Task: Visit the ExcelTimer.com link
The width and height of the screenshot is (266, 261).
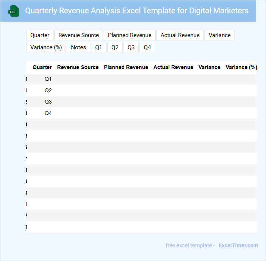Action: [x=238, y=245]
